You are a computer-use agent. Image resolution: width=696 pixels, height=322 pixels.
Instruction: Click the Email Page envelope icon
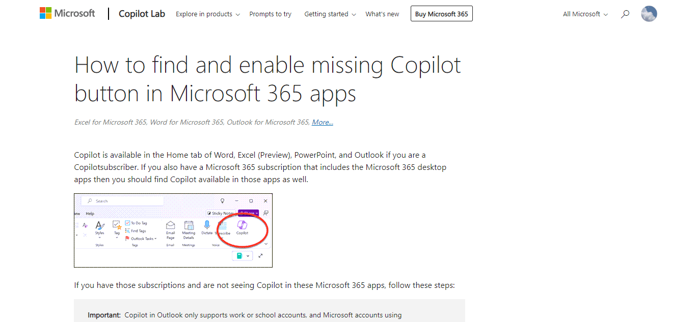171,225
